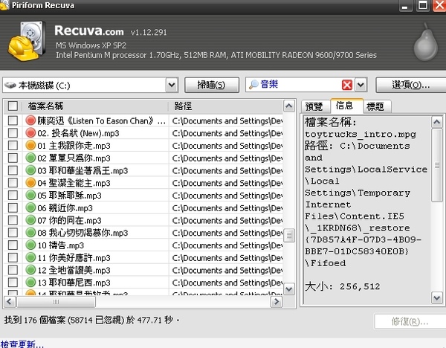The height and width of the screenshot is (348, 446).
Task: Click red status dot for 02. 投名狀 (New).mp3
Action: pyautogui.click(x=30, y=133)
